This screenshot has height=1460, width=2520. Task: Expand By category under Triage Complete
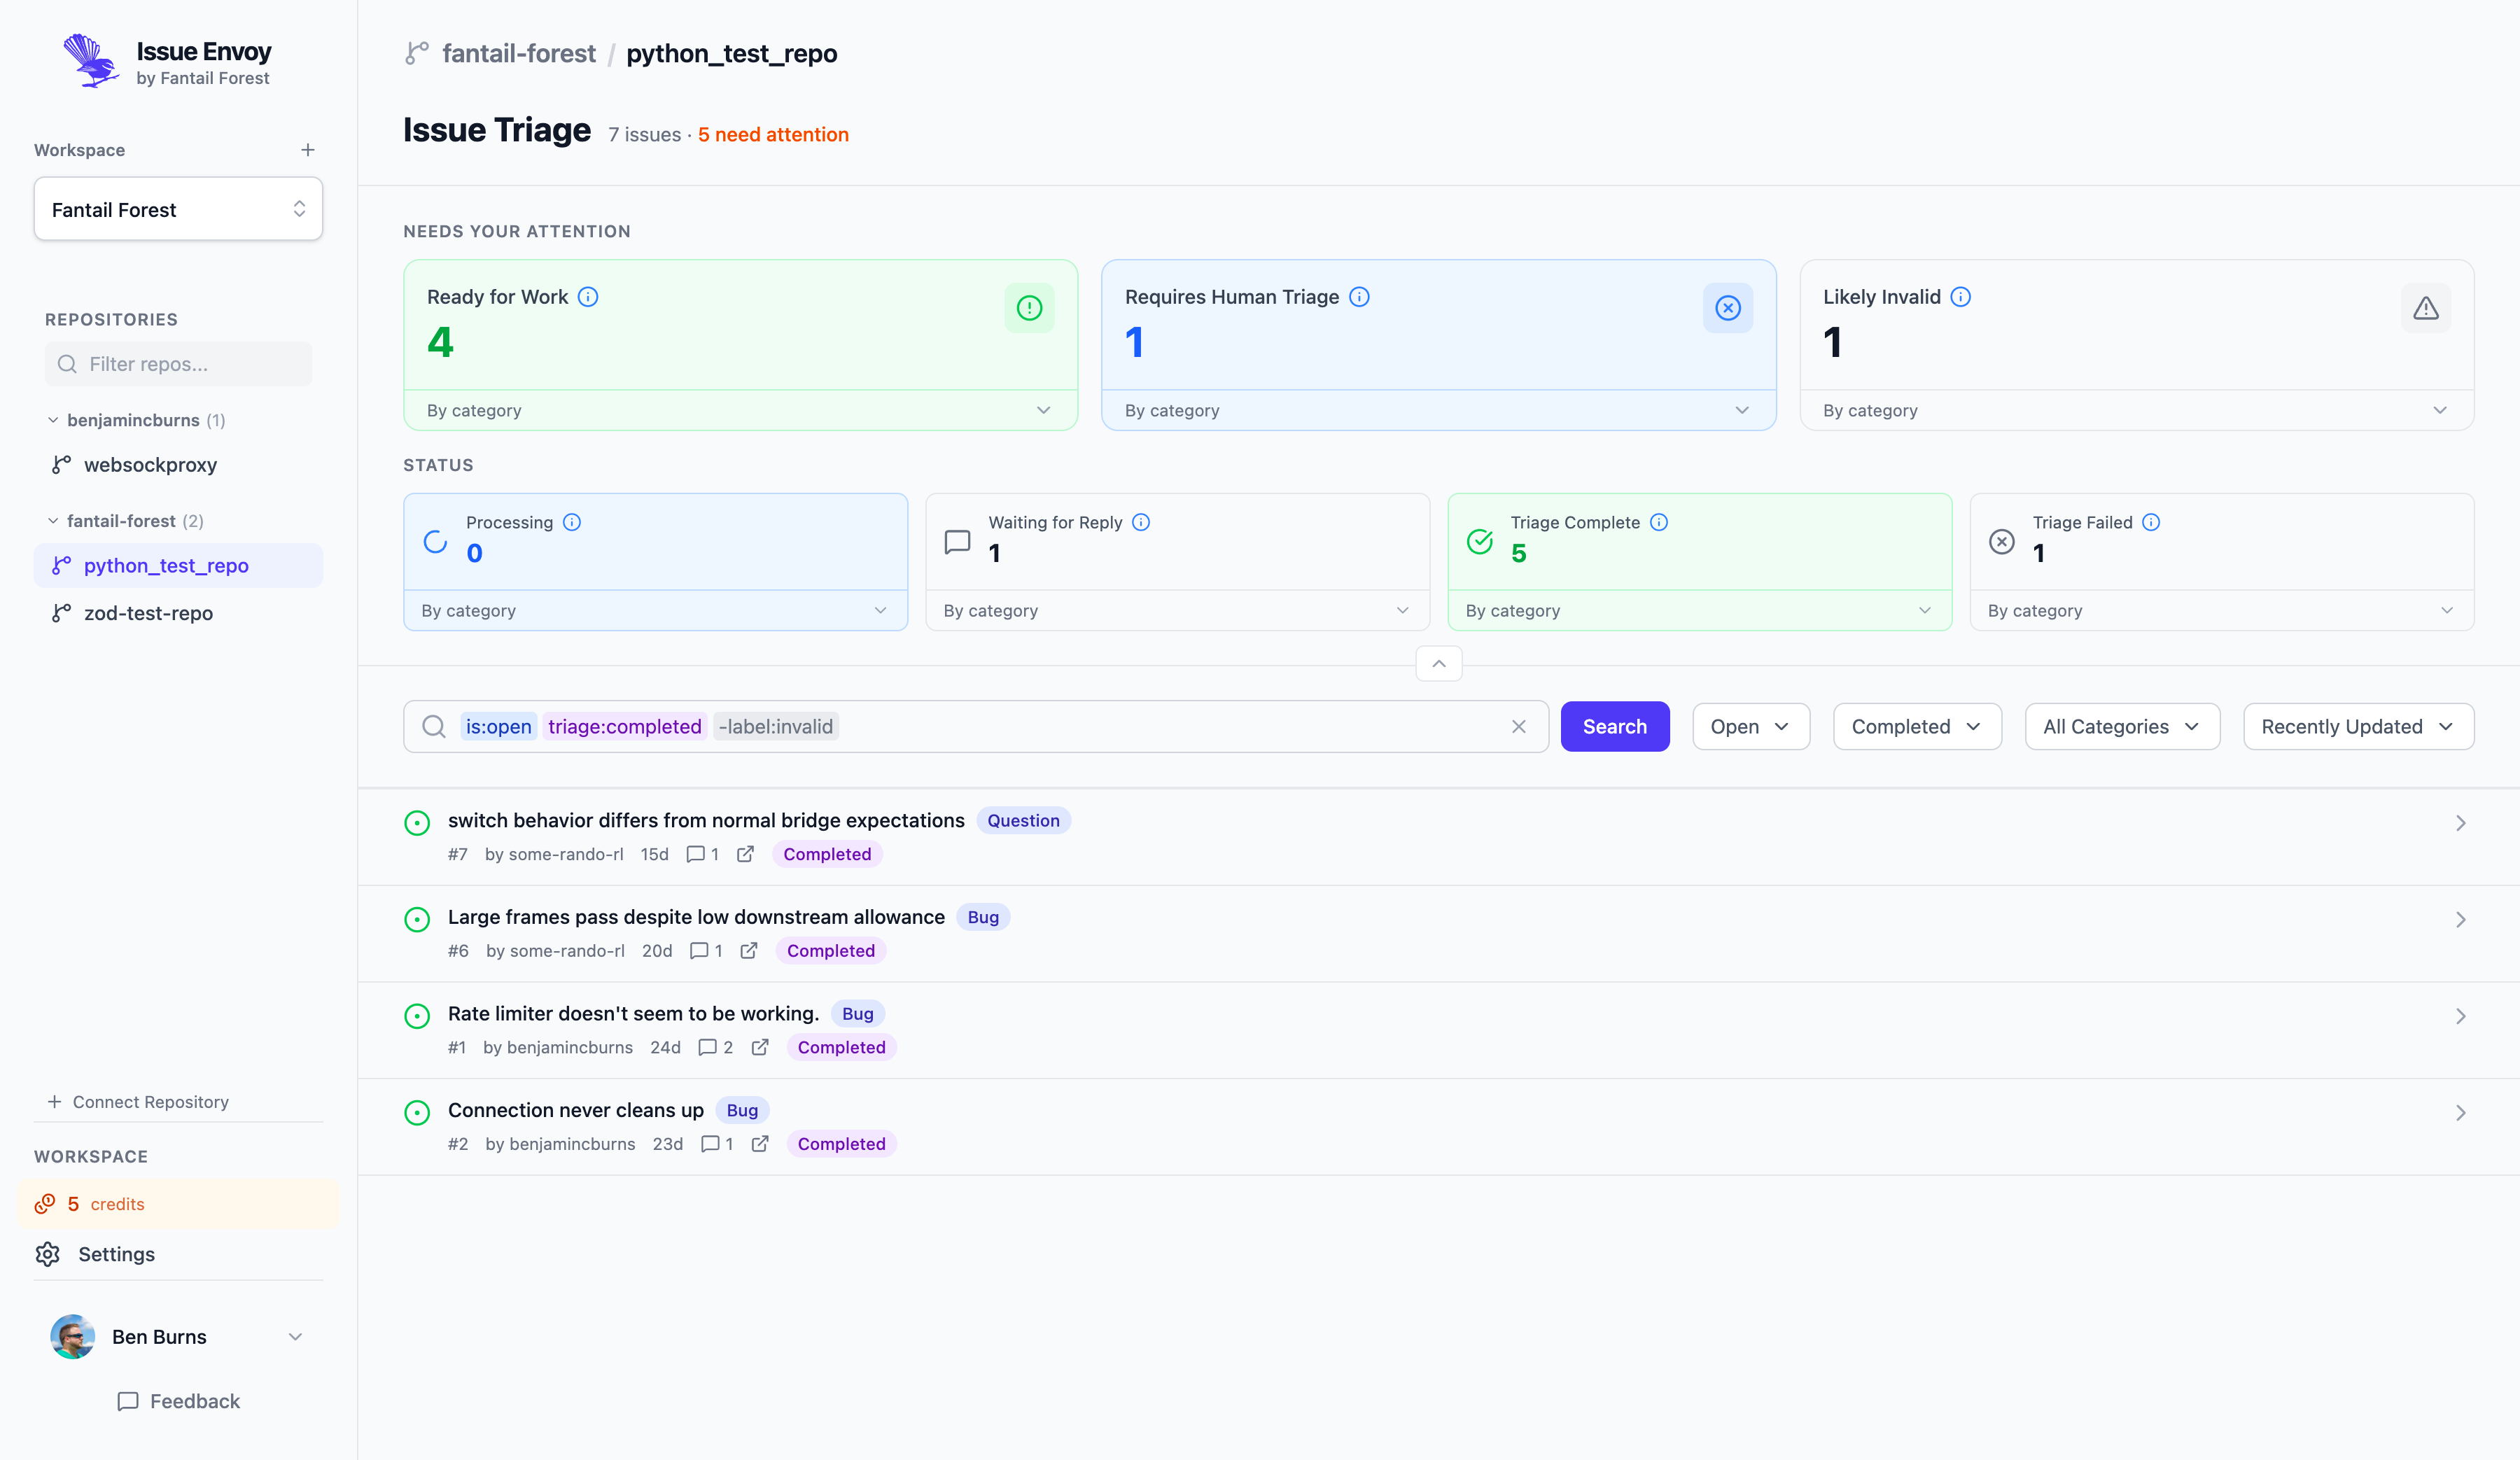pyautogui.click(x=1699, y=610)
